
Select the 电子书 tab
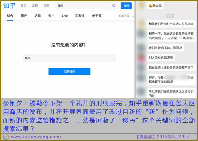point(96,16)
